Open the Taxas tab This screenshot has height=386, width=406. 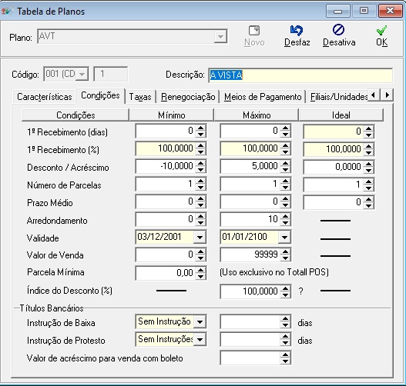pos(140,97)
